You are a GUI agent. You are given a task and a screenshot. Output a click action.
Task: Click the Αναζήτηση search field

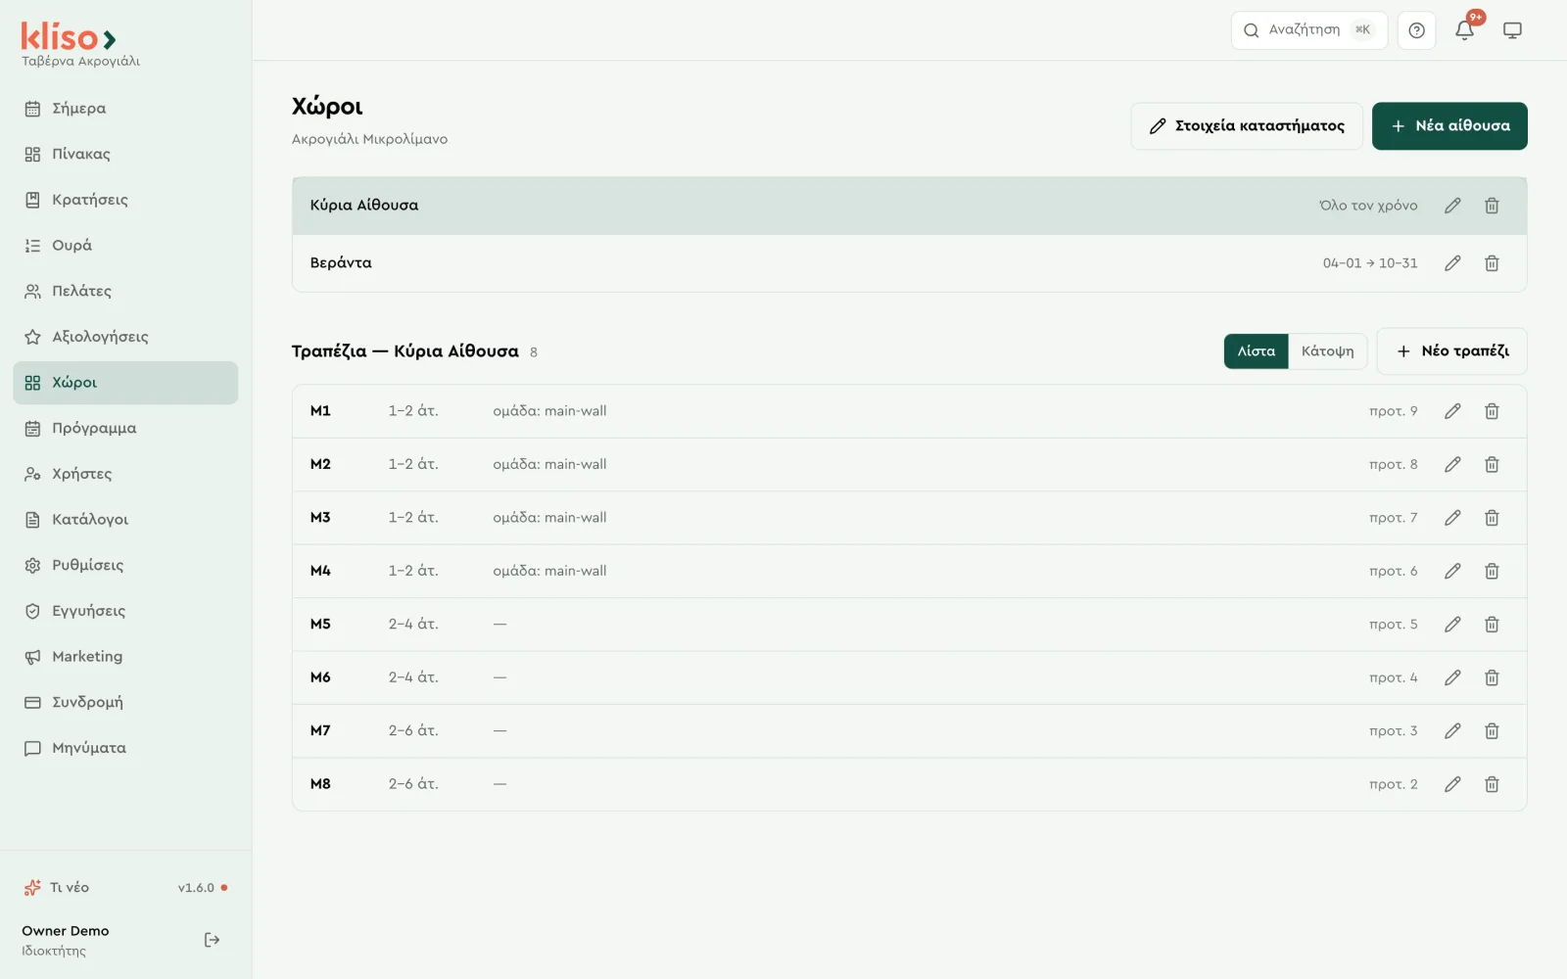[1308, 30]
